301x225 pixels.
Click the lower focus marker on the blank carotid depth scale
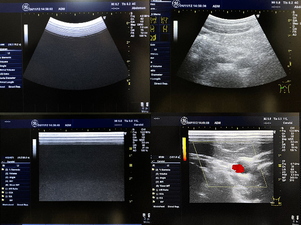(x=131, y=165)
